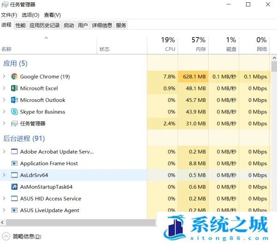
Task: Expand the Skype for Business row
Action: coord(4,112)
